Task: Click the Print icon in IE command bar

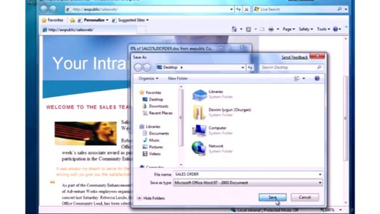Action: [271, 29]
